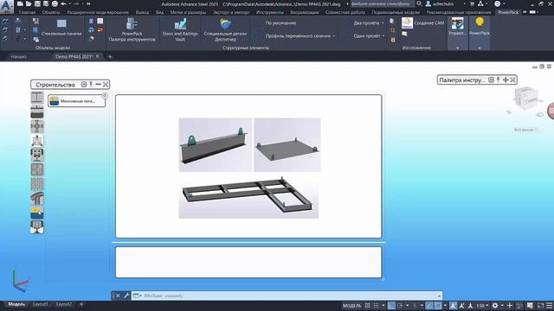Viewport: 554px width, 311px height.
Task: Click search magnifier icon in title bar
Action: point(419,3)
